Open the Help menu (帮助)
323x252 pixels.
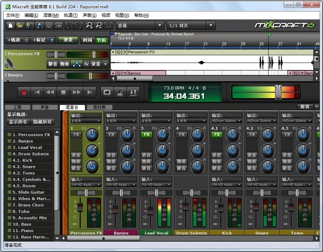(x=142, y=15)
